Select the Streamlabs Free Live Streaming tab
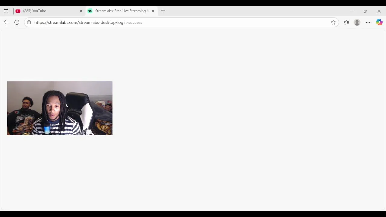 (122, 11)
